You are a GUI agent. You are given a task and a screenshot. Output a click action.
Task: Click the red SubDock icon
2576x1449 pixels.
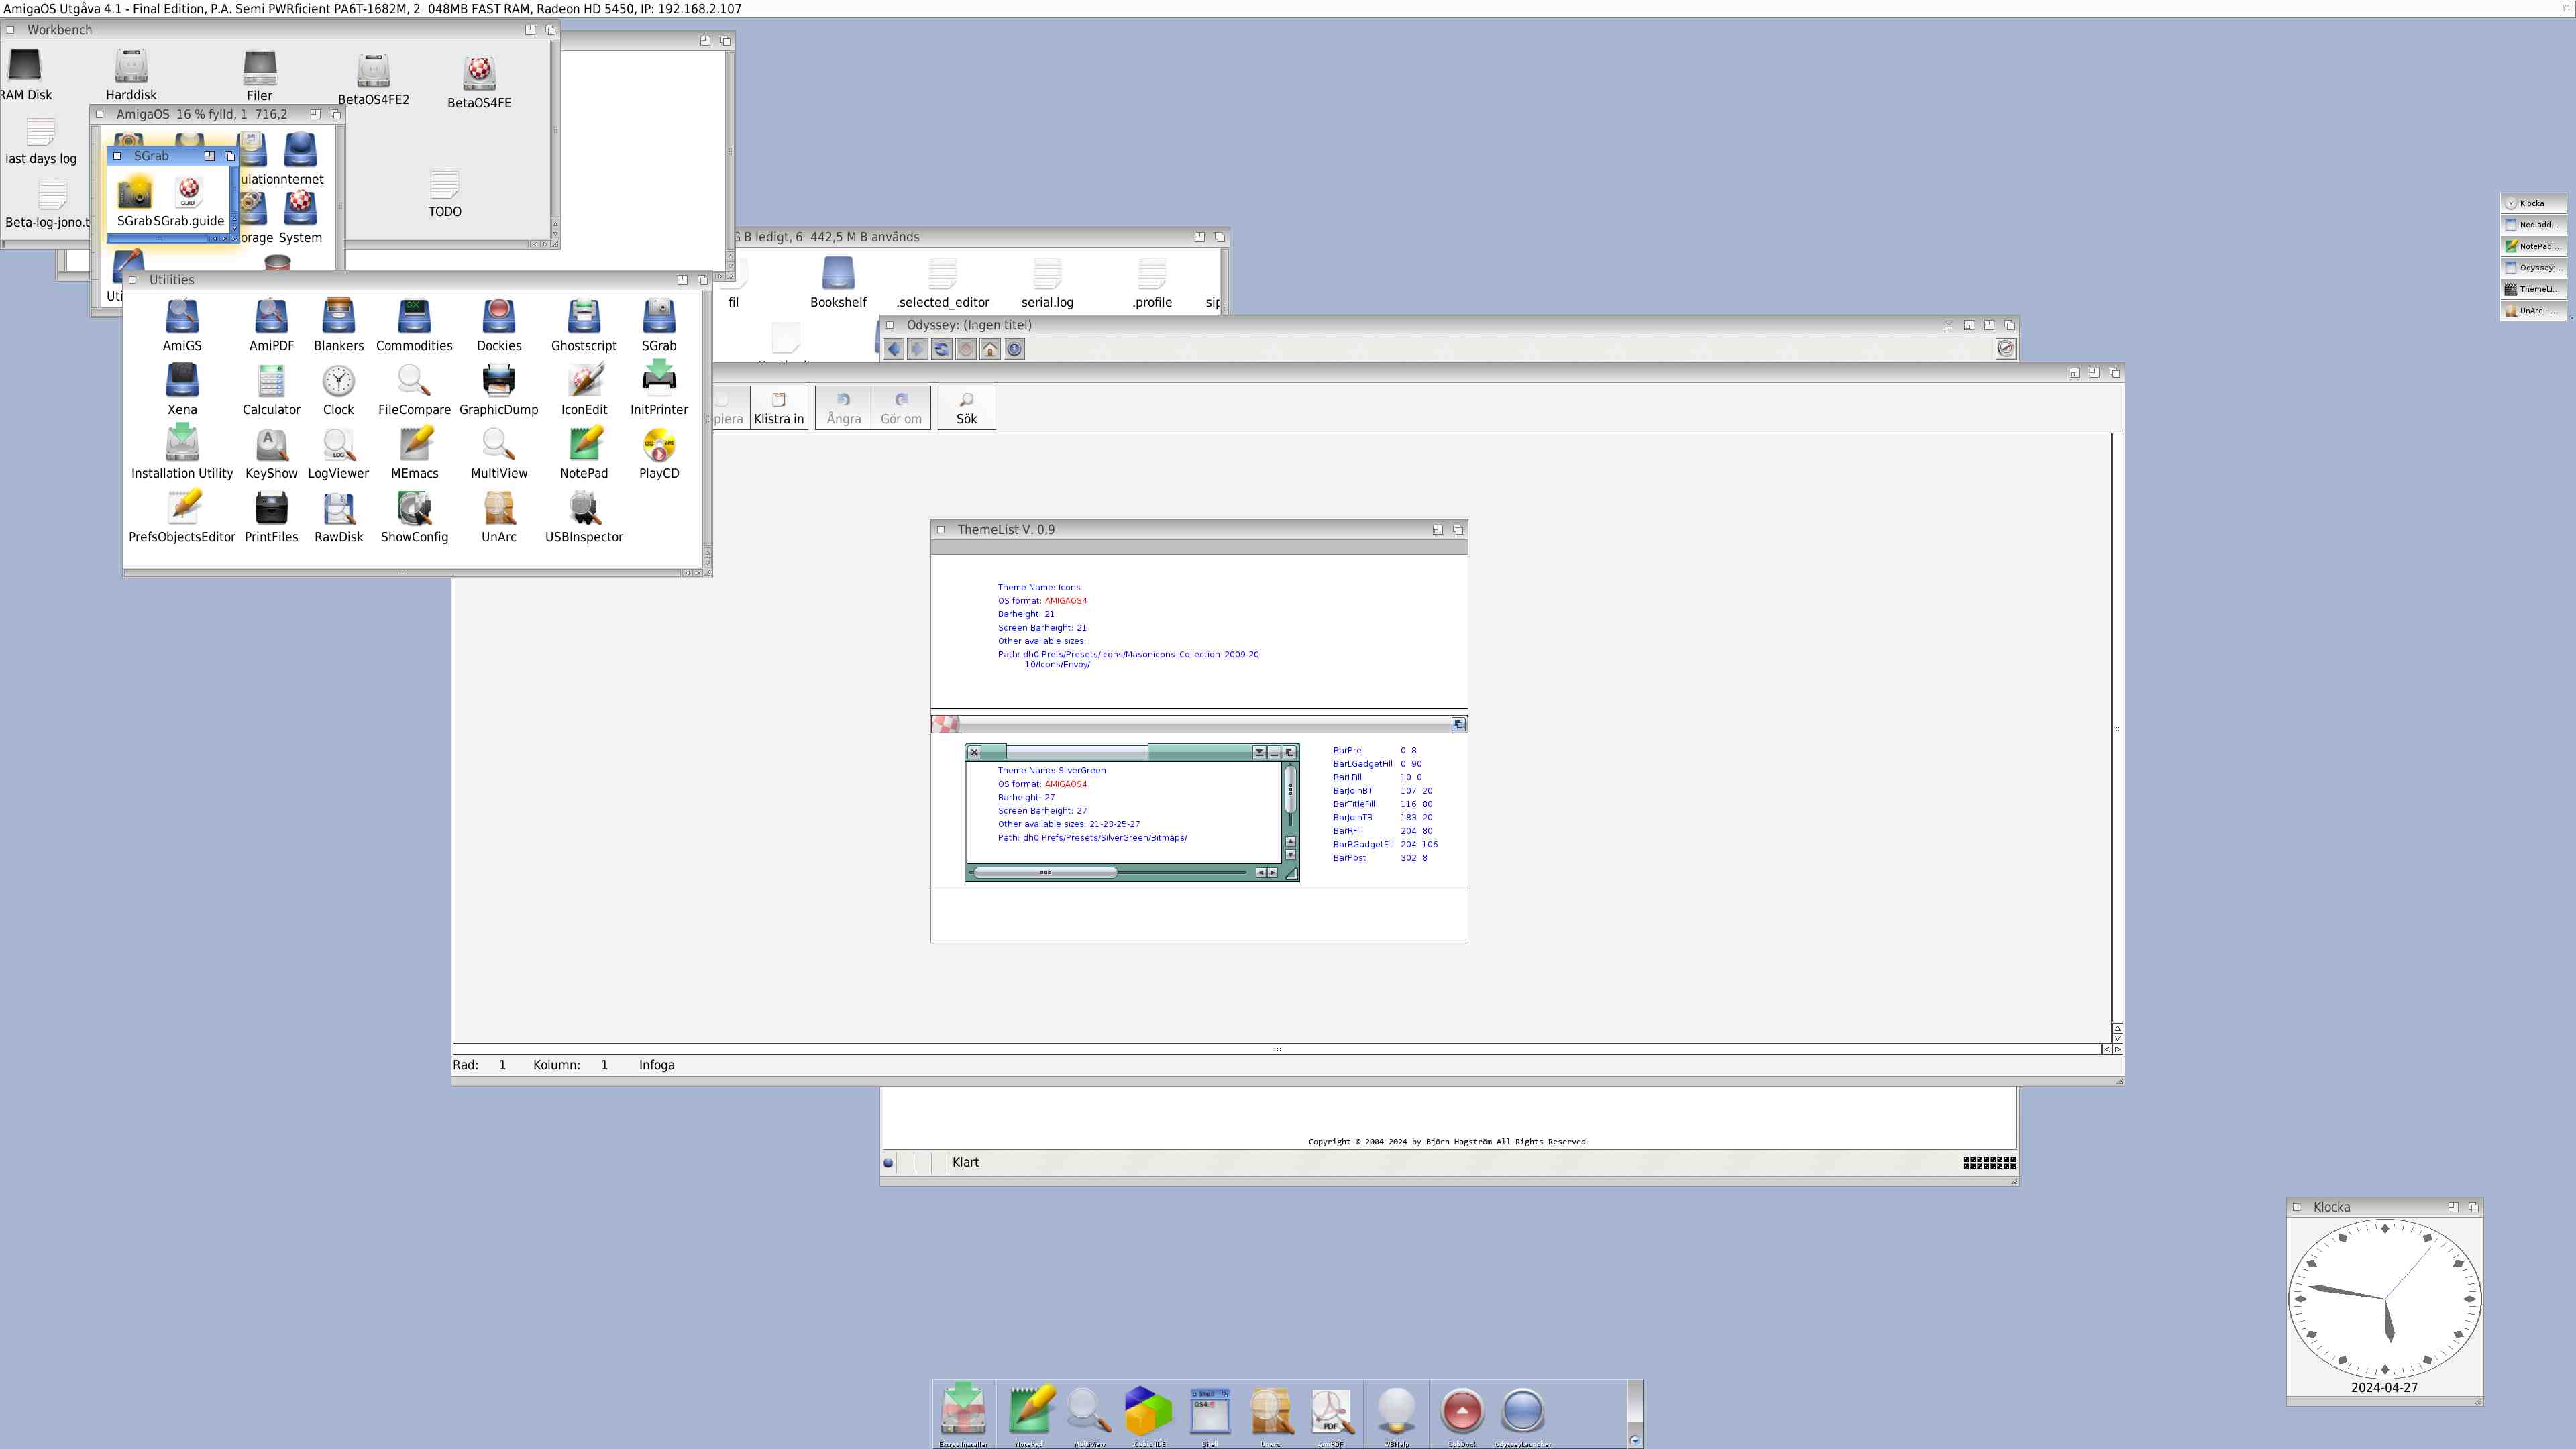[x=1462, y=1411]
